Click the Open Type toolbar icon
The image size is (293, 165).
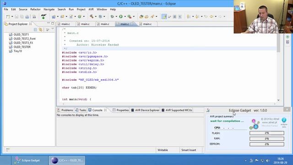tap(141, 16)
